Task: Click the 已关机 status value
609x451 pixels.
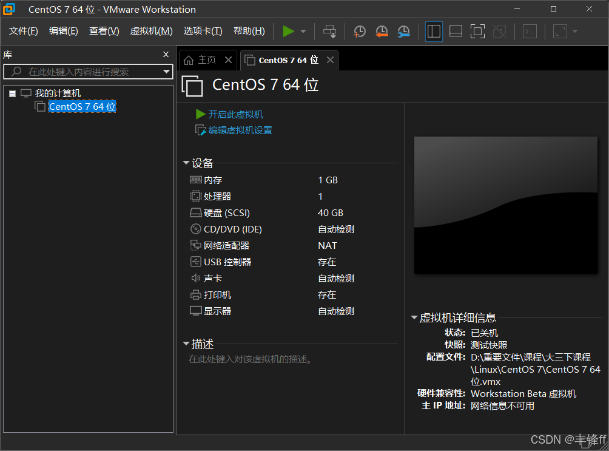Action: [484, 333]
